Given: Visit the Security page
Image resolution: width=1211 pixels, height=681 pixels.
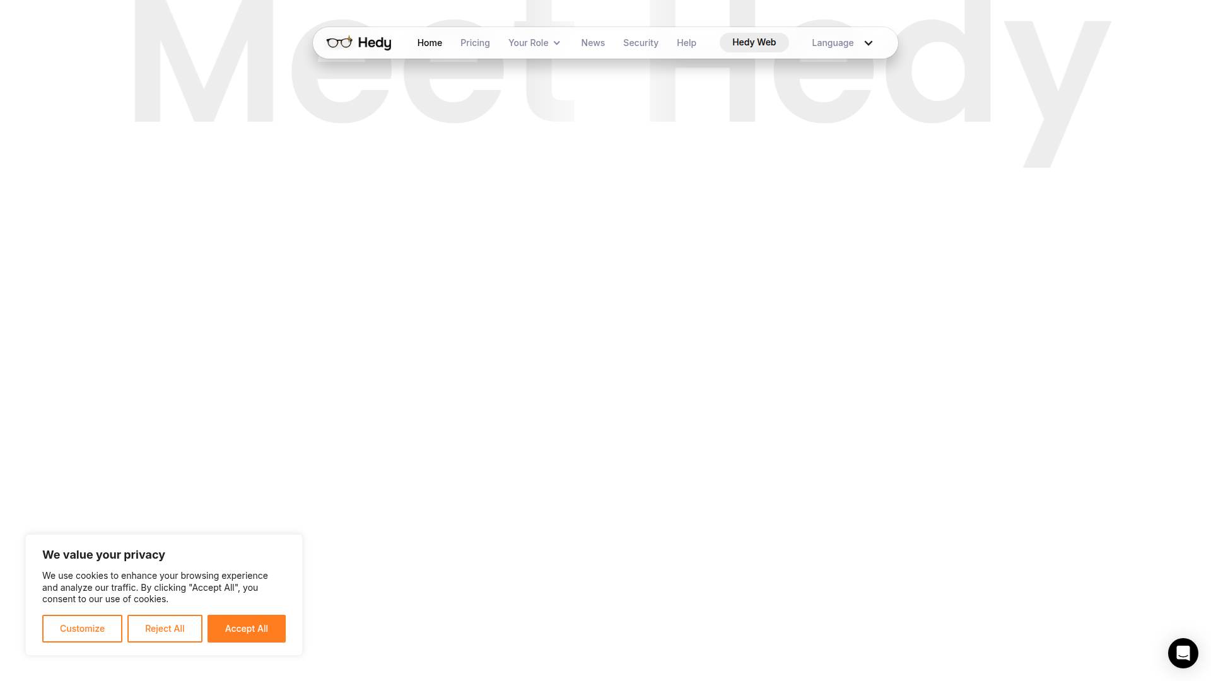Looking at the screenshot, I should (641, 43).
